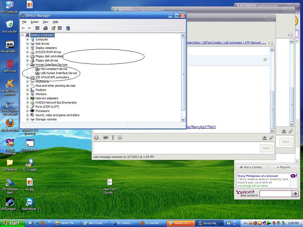Collapse the Human Interface Devices node
Viewport: 303px width, 227px height.
[27, 65]
